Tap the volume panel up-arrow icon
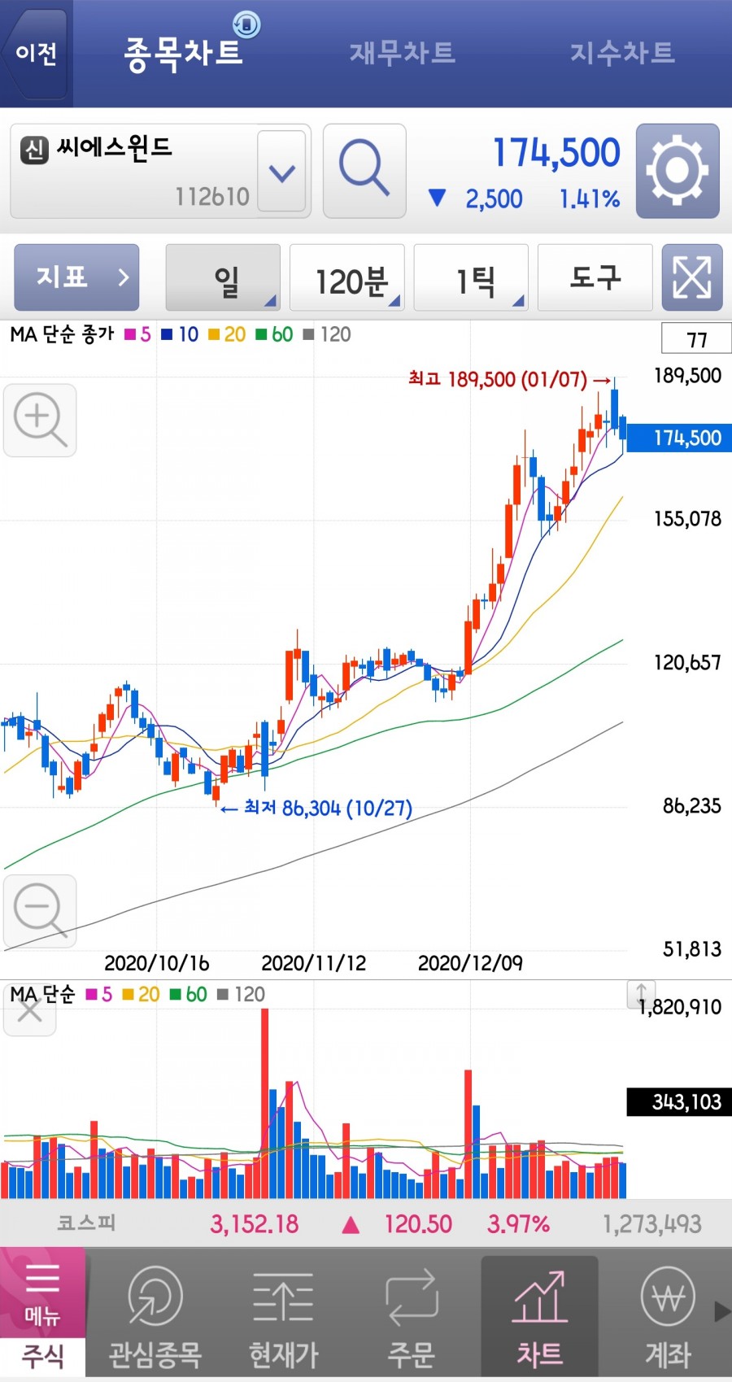Viewport: 732px width, 1382px height. (x=641, y=994)
